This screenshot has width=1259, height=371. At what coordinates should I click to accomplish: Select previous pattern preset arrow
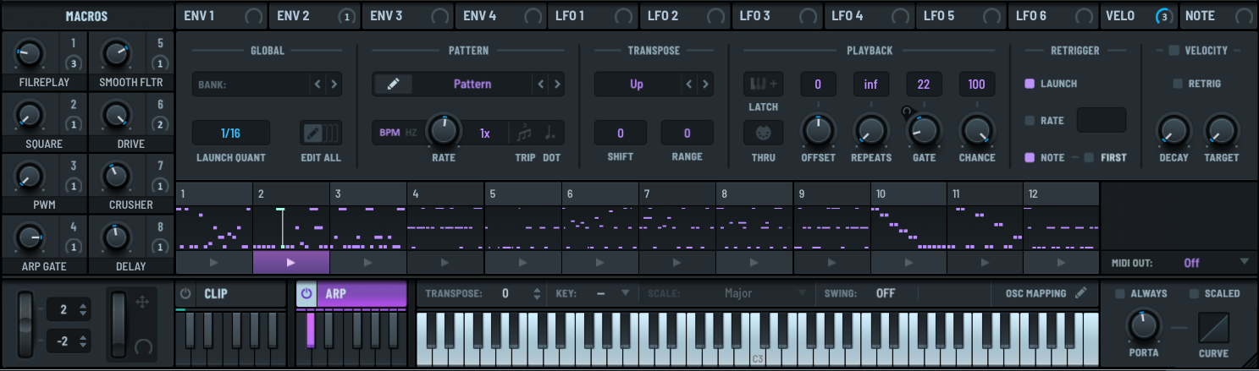pyautogui.click(x=540, y=84)
